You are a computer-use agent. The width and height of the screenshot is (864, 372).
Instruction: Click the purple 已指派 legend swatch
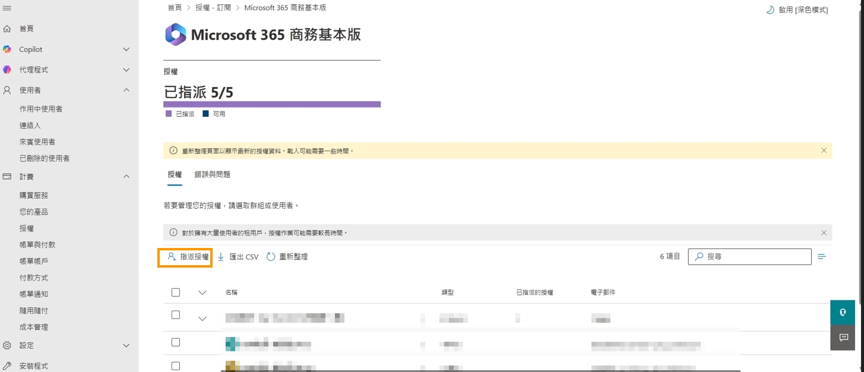tap(169, 113)
